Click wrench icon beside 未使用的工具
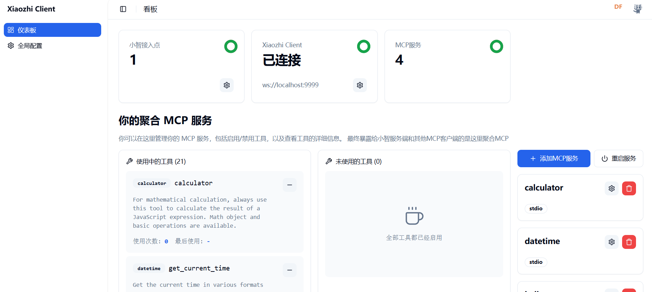This screenshot has height=292, width=652. point(329,161)
